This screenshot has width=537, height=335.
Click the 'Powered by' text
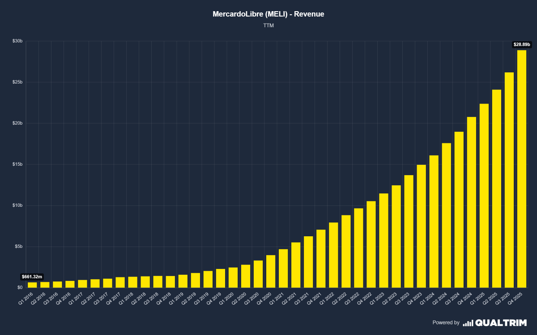pos(446,322)
